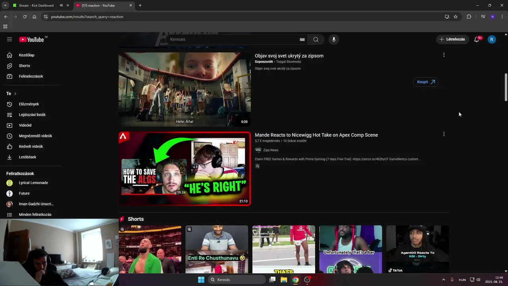The width and height of the screenshot is (508, 286).
Task: Open ad title Objav svoj svet ukrytý
Action: coord(289,56)
